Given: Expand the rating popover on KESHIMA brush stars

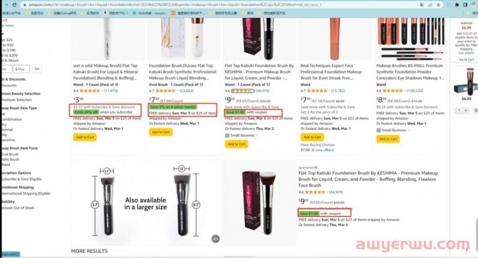Looking at the screenshot, I should point(242,91).
